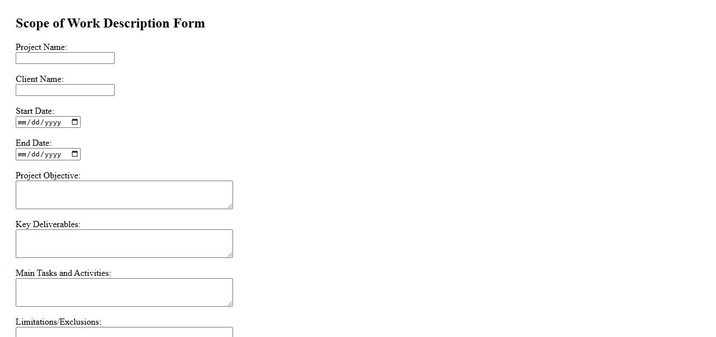Select the day segment of End Date
The image size is (716, 337).
point(35,154)
